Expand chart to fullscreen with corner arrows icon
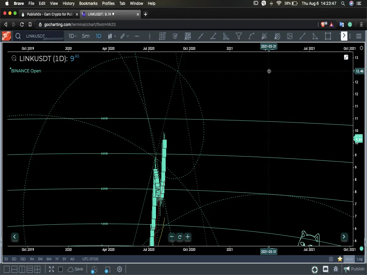This screenshot has width=367, height=275. 346,57
